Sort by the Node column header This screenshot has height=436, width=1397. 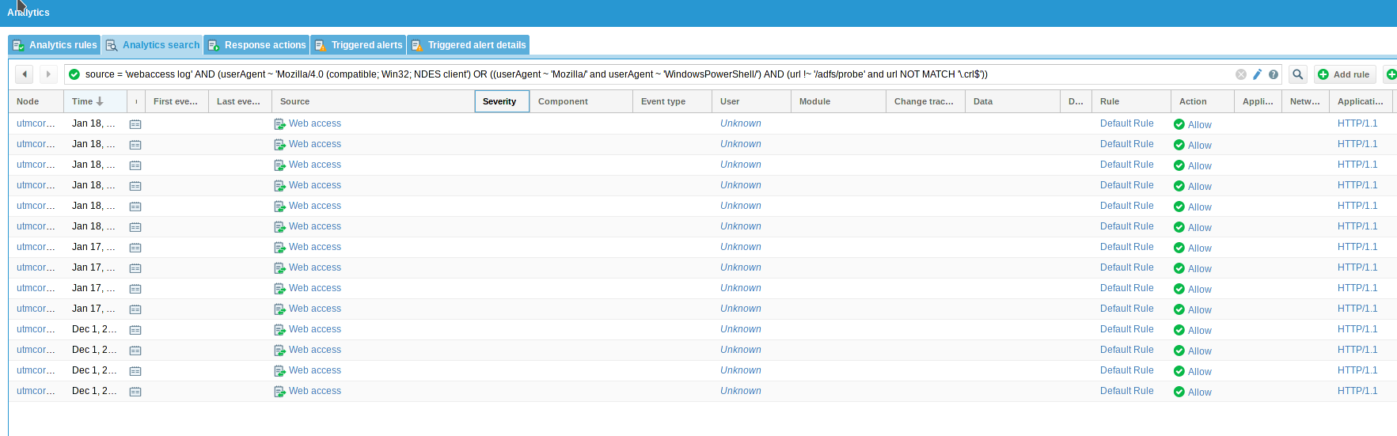tap(36, 101)
